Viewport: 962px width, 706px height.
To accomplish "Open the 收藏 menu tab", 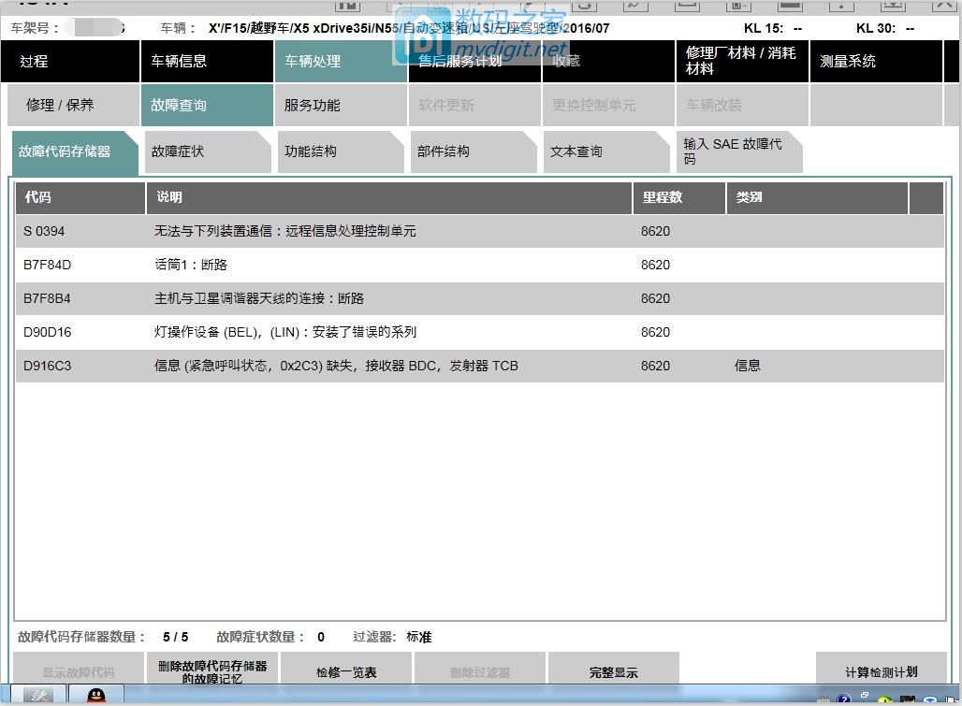I will coord(608,62).
